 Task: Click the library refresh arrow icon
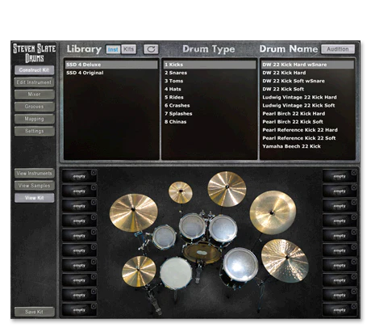[x=151, y=49]
